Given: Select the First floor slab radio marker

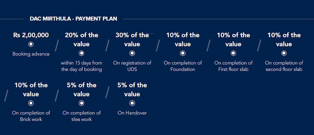Looking at the screenshot, I should tap(234, 53).
